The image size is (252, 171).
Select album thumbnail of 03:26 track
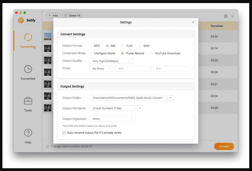coord(48,72)
